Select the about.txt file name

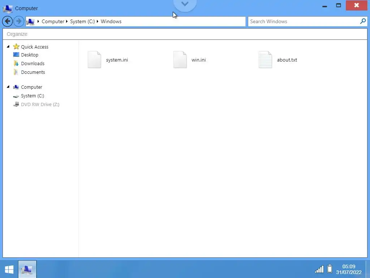pyautogui.click(x=287, y=60)
